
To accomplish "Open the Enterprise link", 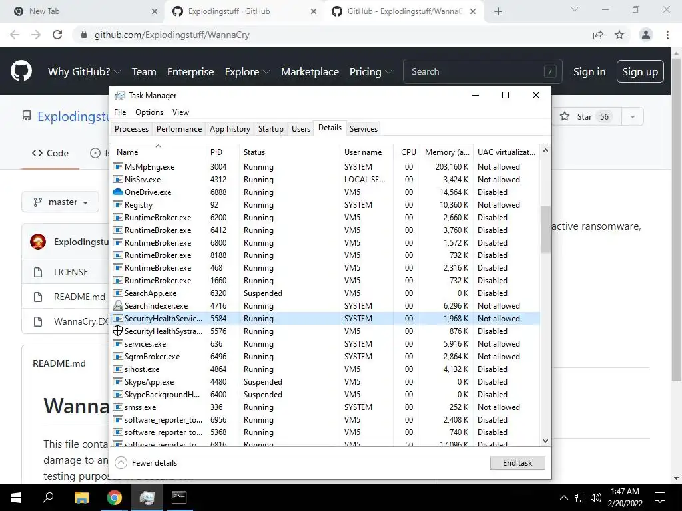I will 190,71.
